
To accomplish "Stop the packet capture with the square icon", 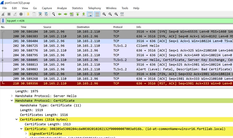I will coord(9,14).
